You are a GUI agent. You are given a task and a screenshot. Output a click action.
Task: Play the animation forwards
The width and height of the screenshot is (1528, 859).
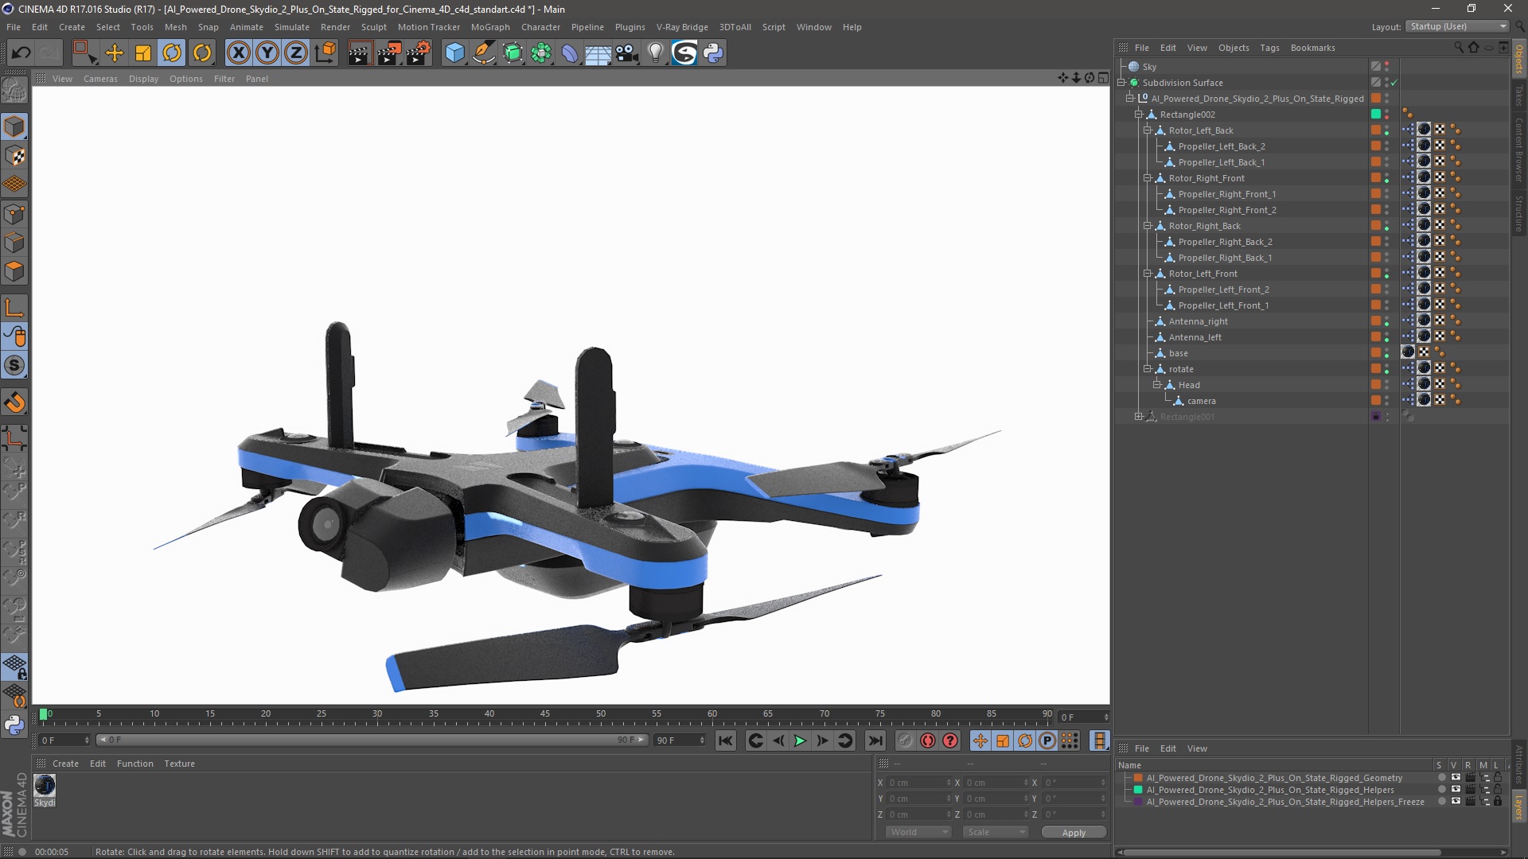click(x=800, y=741)
